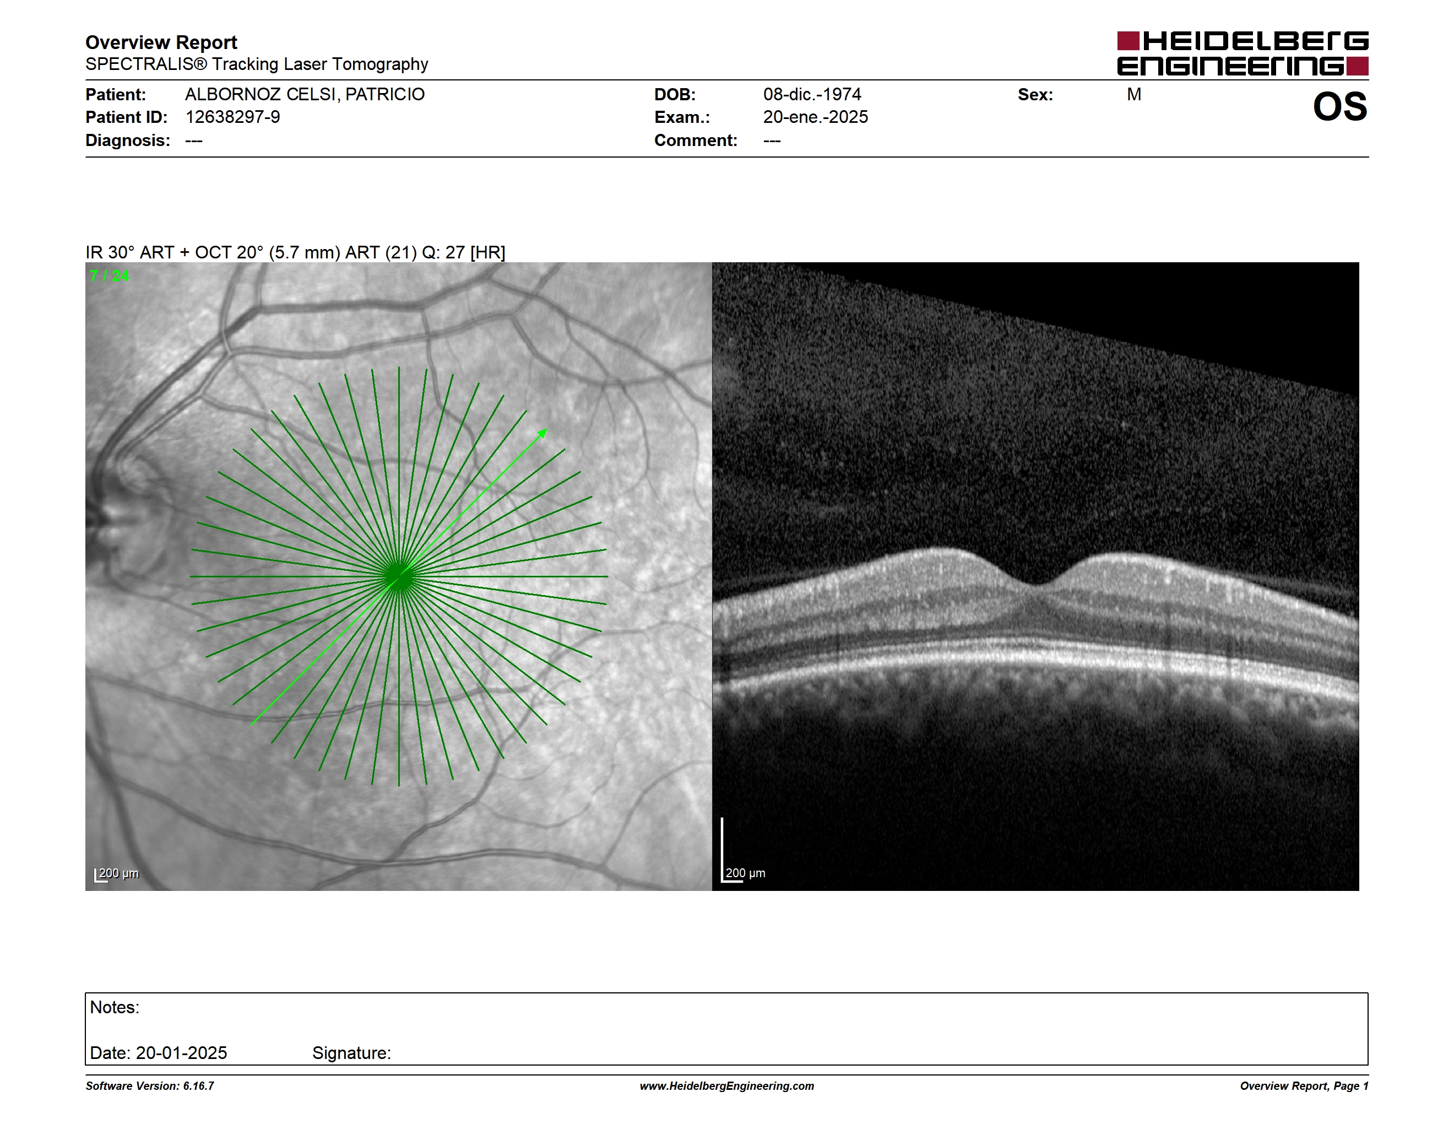Click the 'Diagnosis:' label
This screenshot has width=1454, height=1124.
point(128,140)
